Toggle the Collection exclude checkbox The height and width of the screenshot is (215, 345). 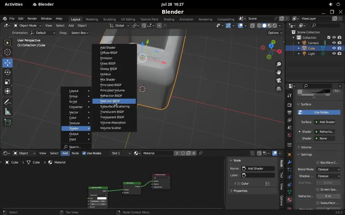[x=329, y=38]
